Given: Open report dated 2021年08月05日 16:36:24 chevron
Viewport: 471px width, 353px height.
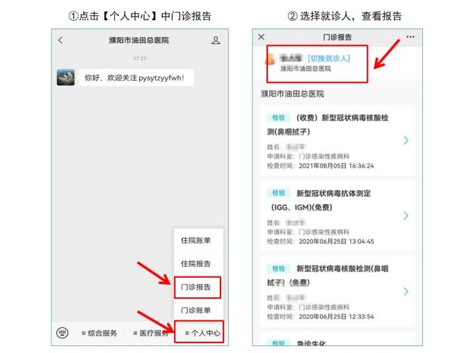Looking at the screenshot, I should tap(406, 141).
